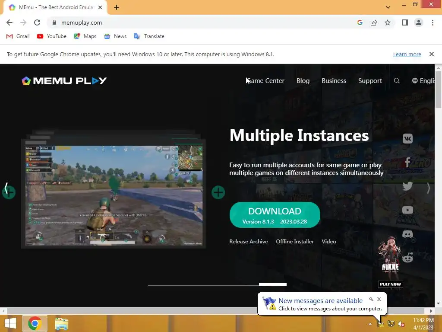
Task: Open Windows Start button
Action: click(x=10, y=323)
